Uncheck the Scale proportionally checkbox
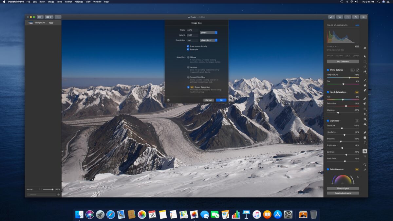 (188, 46)
